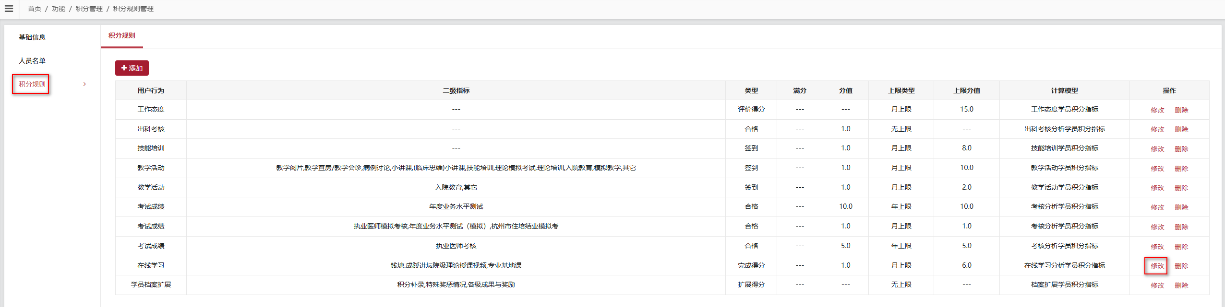The width and height of the screenshot is (1225, 307).
Task: Click 在线学习分析学员积分指标 cell
Action: (1065, 265)
